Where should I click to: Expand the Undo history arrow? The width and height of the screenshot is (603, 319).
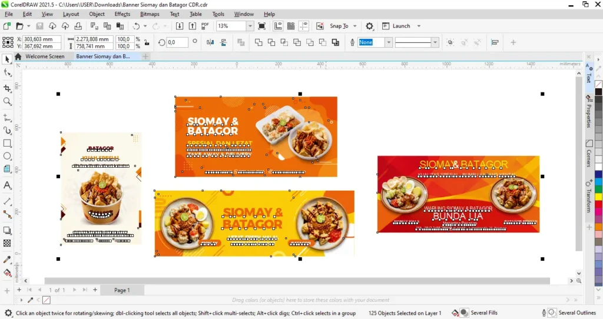[x=145, y=26]
